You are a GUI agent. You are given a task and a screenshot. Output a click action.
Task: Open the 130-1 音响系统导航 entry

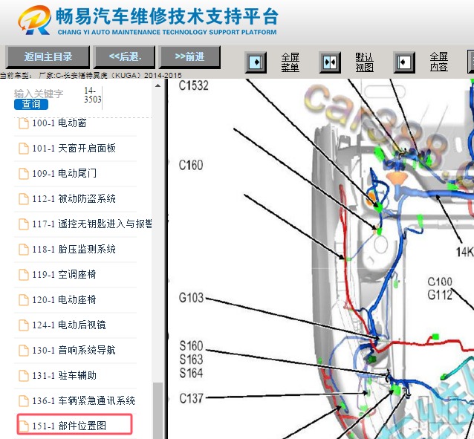75,350
